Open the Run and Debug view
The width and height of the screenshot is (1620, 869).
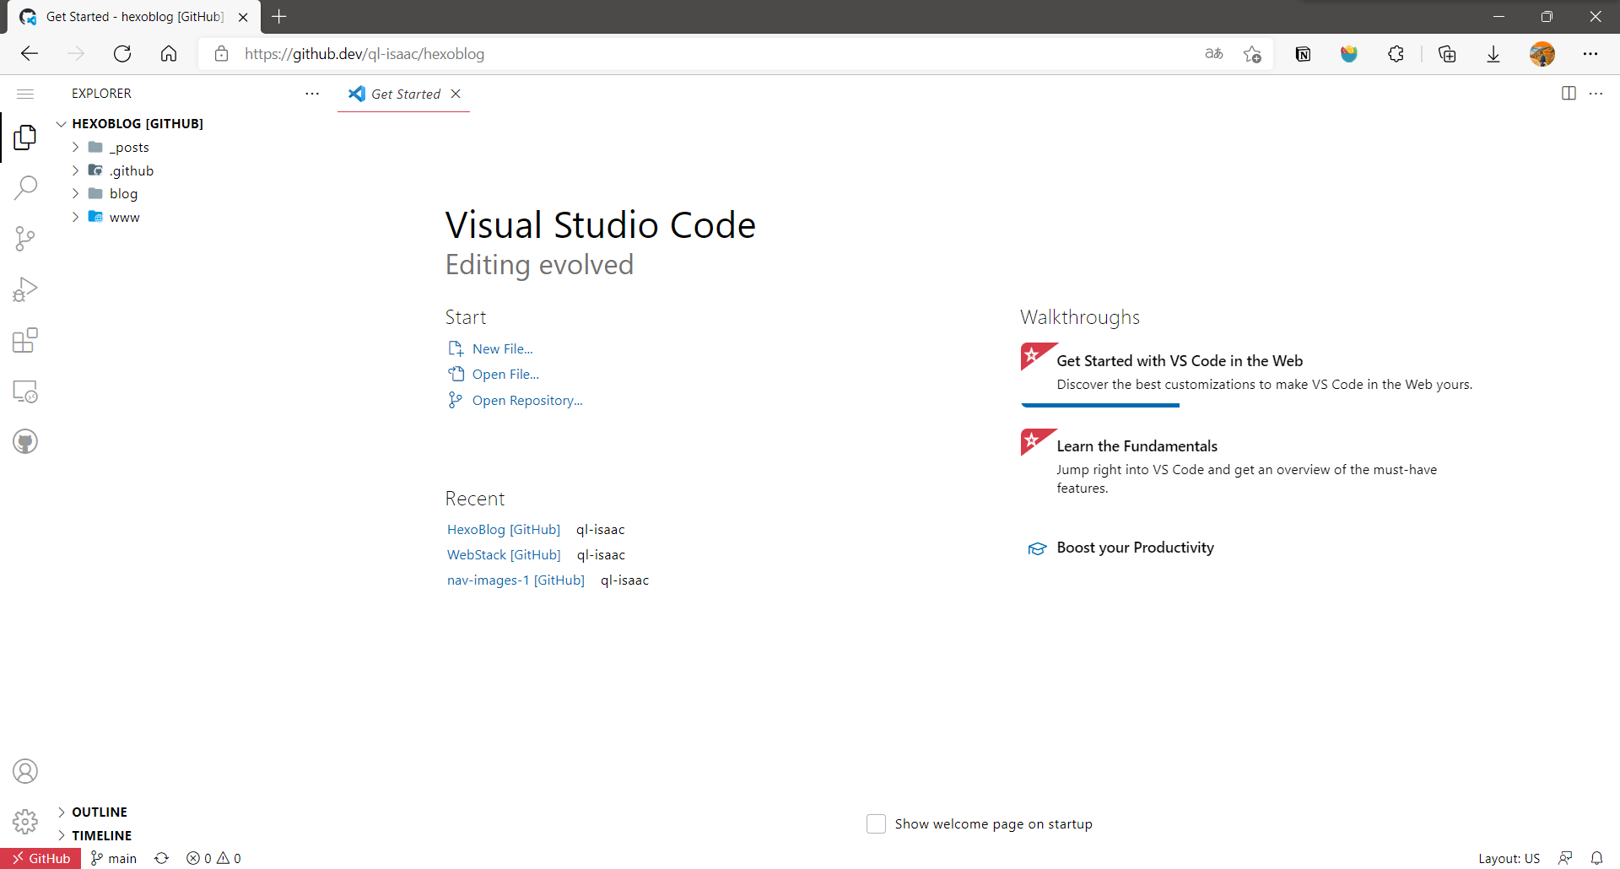pyautogui.click(x=25, y=289)
